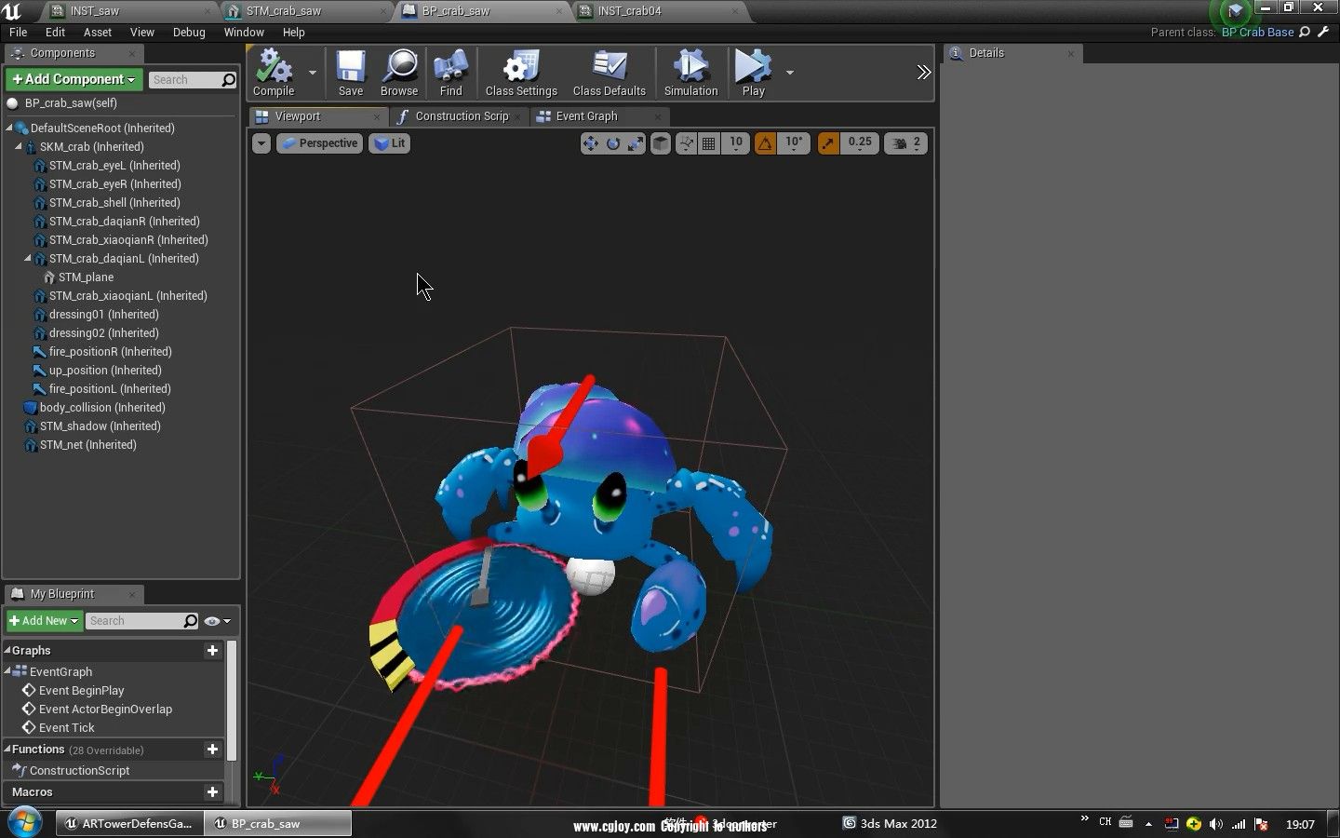Viewport: 1340px width, 838px height.
Task: Toggle rotation snapping on or off
Action: (x=765, y=143)
